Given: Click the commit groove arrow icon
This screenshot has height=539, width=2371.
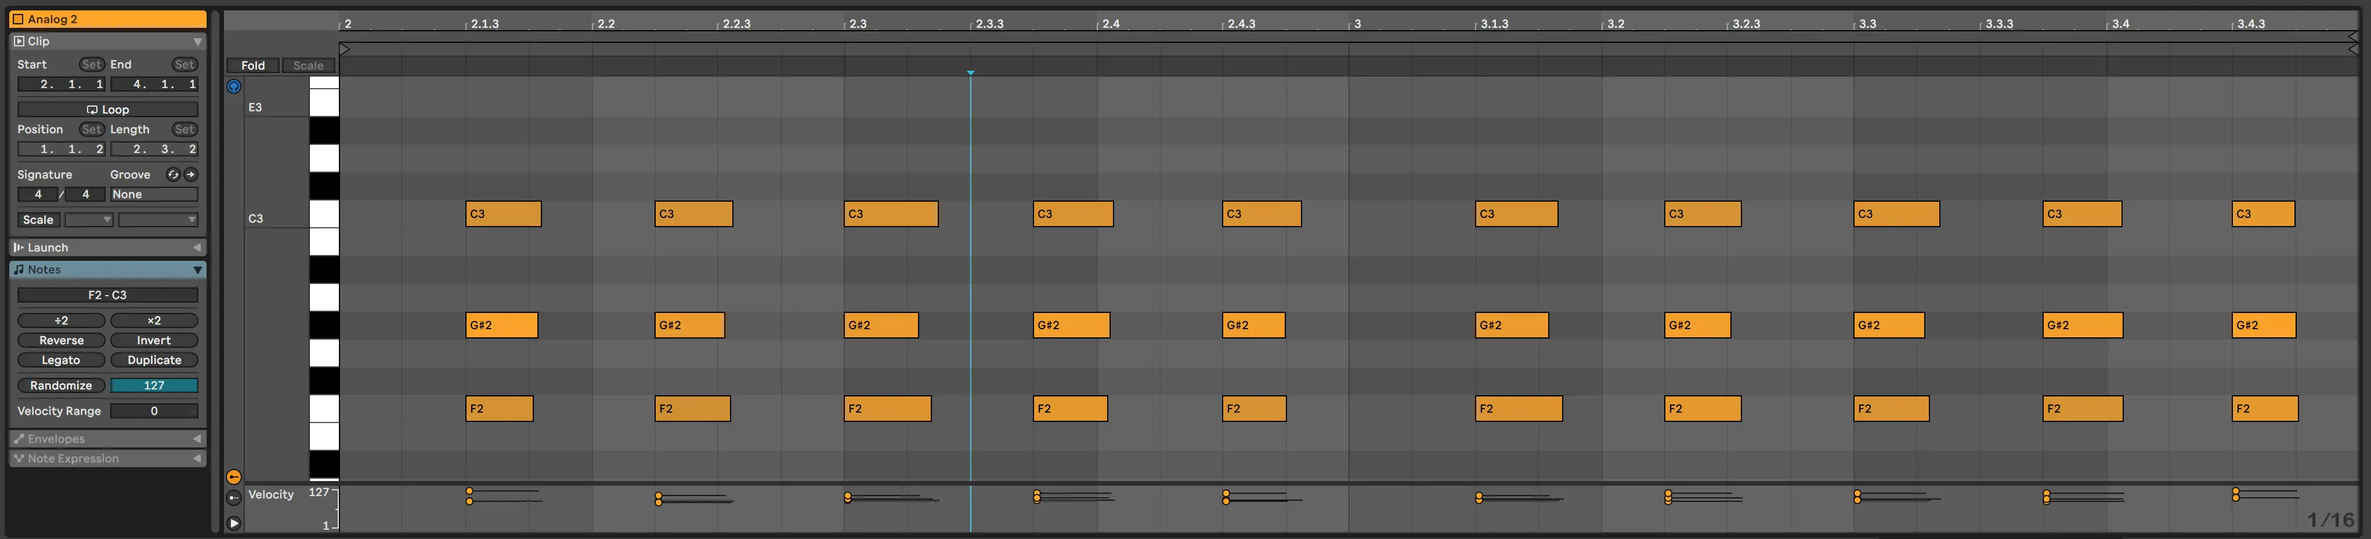Looking at the screenshot, I should 190,175.
